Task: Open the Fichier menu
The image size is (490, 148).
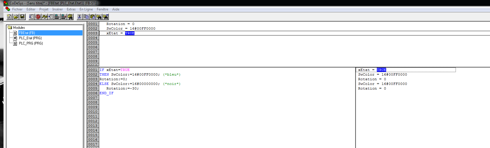Action: [x=17, y=9]
